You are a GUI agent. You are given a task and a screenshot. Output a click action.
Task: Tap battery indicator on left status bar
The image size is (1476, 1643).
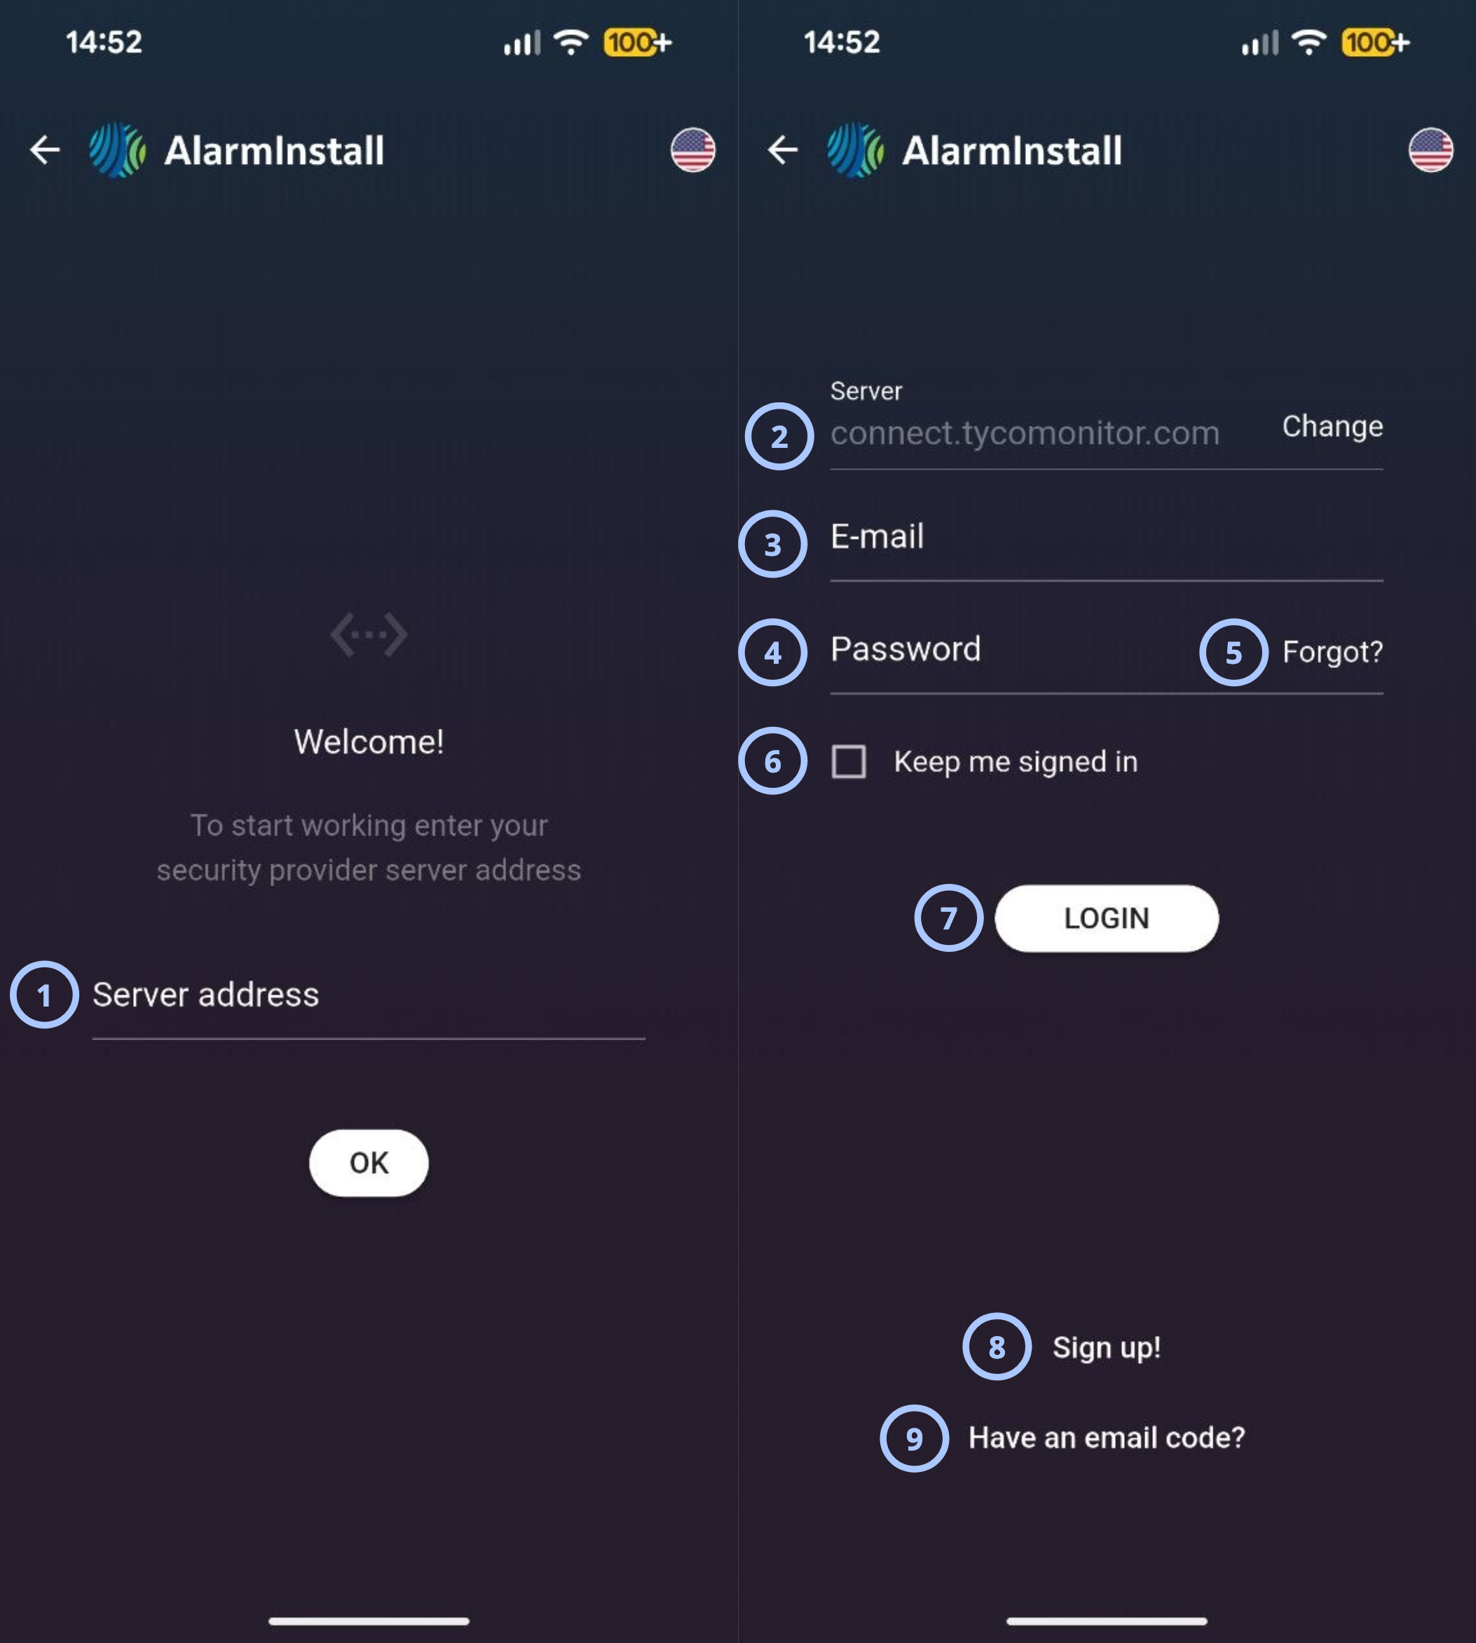point(638,42)
